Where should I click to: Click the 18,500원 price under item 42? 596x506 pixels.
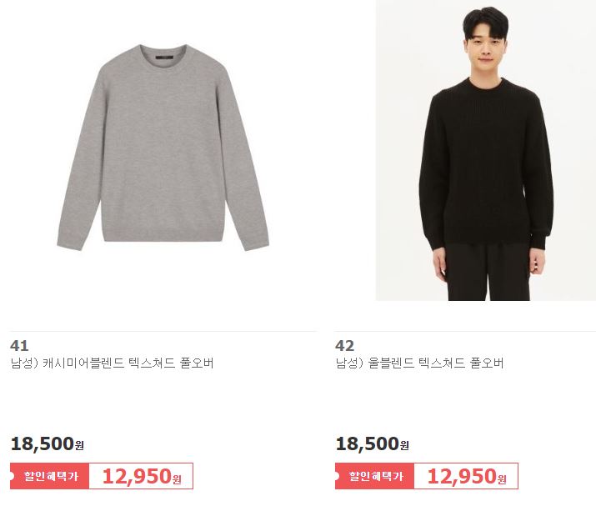373,443
